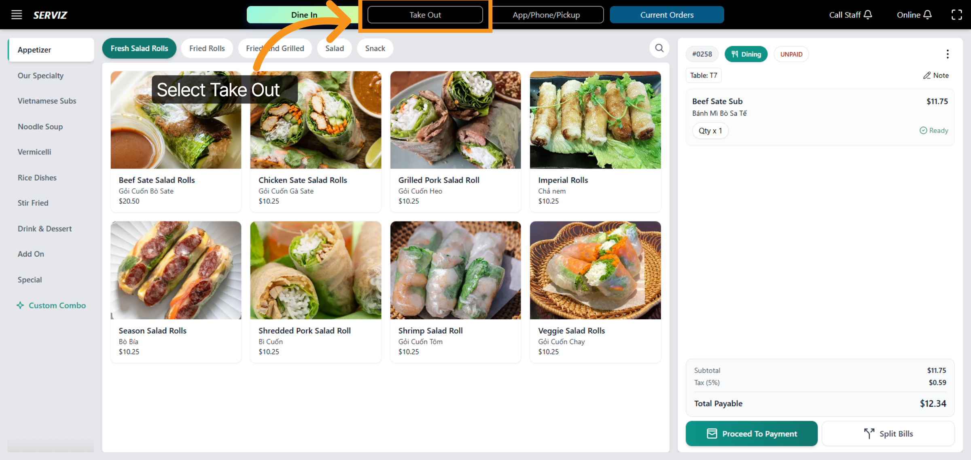Select the Salad filter chip
971x460 pixels.
334,48
